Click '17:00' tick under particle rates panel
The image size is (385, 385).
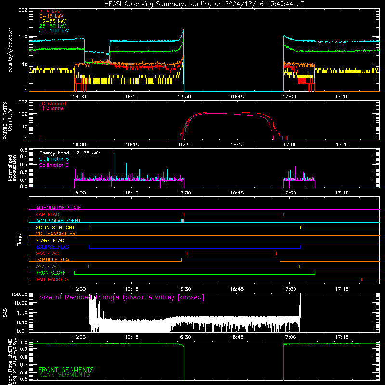pyautogui.click(x=290, y=145)
